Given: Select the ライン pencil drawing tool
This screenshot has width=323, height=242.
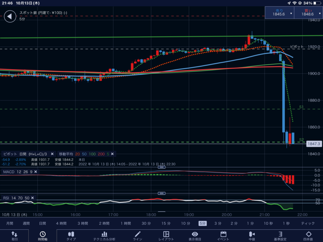Looking at the screenshot, I should coord(138,234).
